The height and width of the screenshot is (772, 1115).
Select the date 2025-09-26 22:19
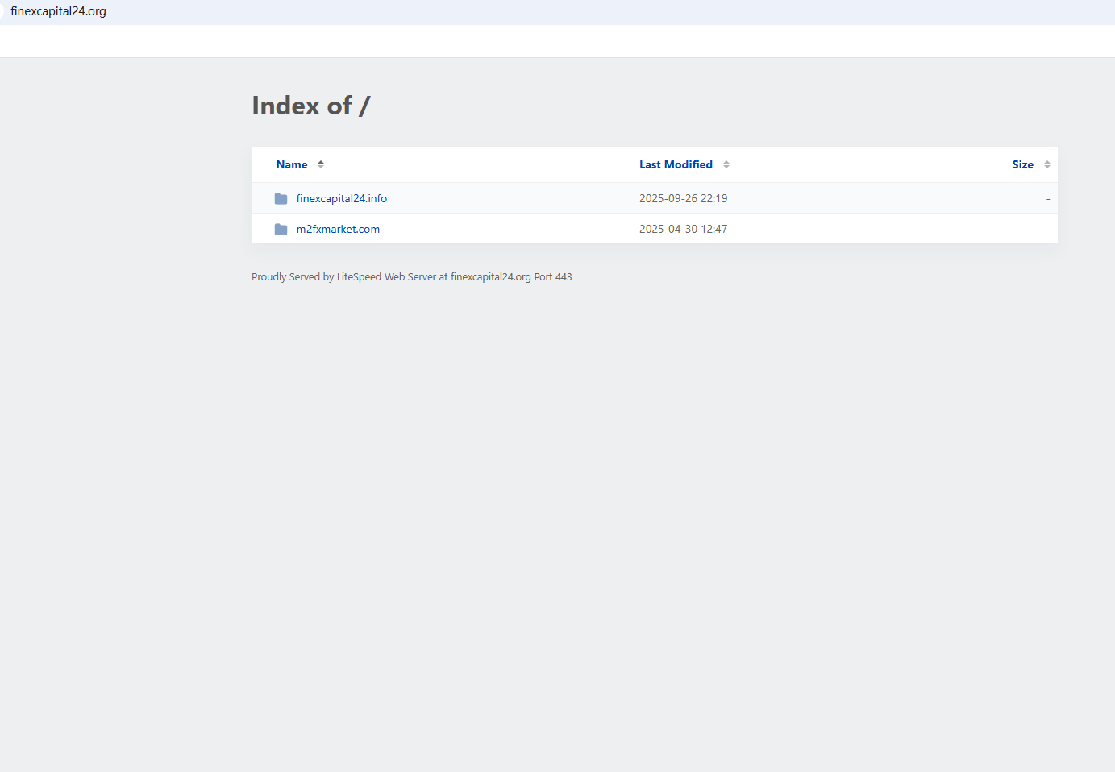[x=683, y=198]
